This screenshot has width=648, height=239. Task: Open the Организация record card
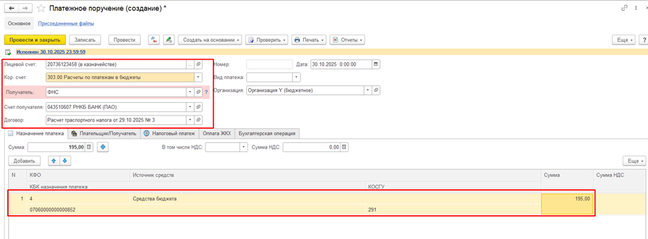[376, 90]
